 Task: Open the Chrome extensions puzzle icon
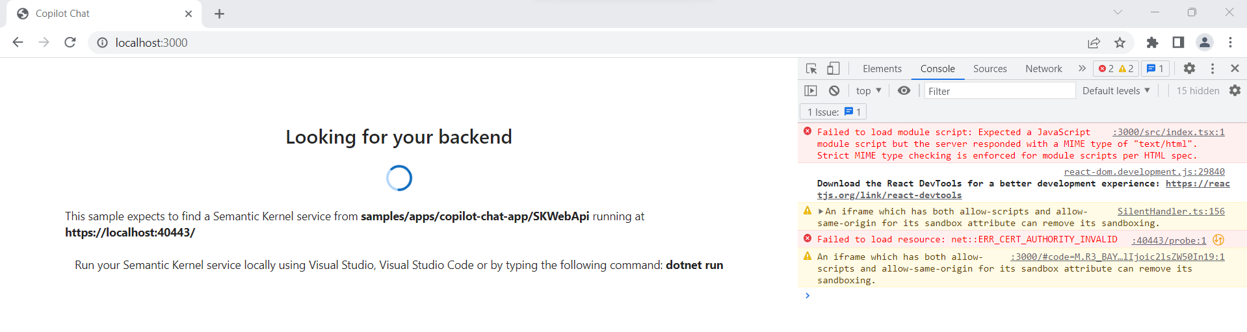click(x=1152, y=43)
